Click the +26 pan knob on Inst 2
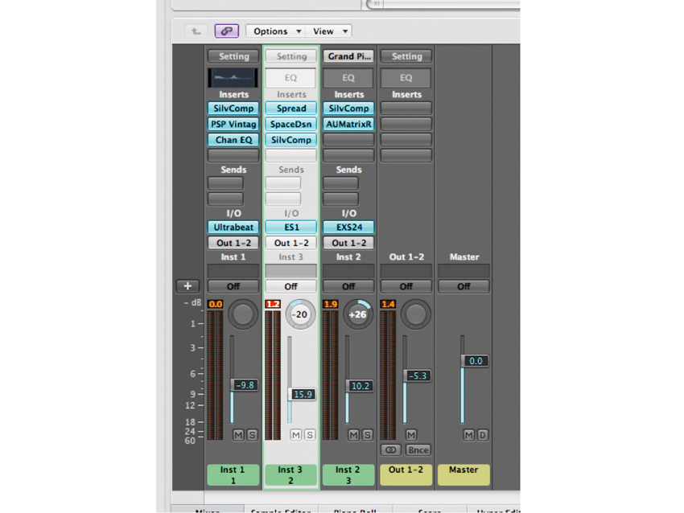 [358, 314]
